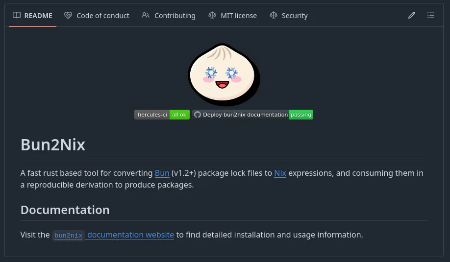The image size is (450, 262).
Task: Open the Contributing tab
Action: (175, 16)
